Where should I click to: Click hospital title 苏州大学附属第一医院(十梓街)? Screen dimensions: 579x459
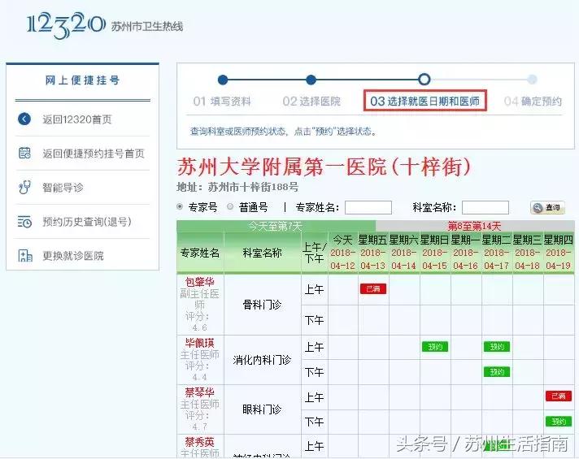coord(324,167)
